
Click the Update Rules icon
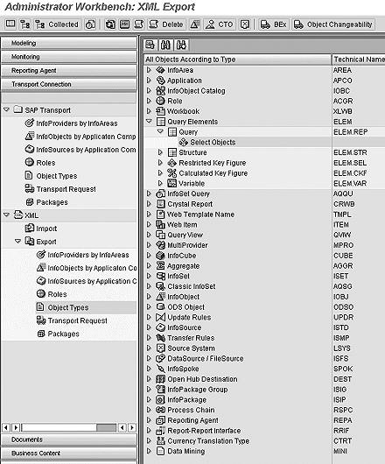coord(160,317)
